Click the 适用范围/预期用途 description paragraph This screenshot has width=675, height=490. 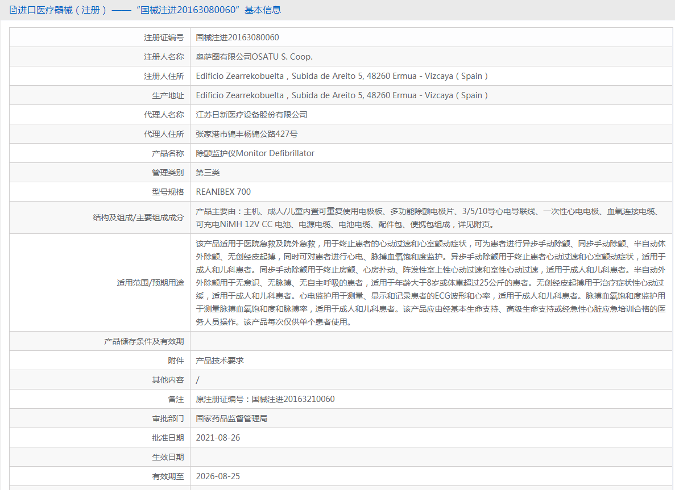[430, 283]
